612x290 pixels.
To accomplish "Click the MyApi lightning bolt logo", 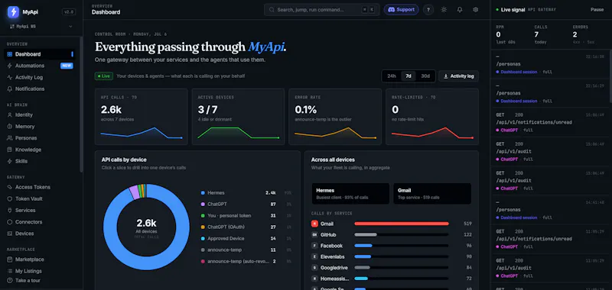I will click(x=13, y=12).
